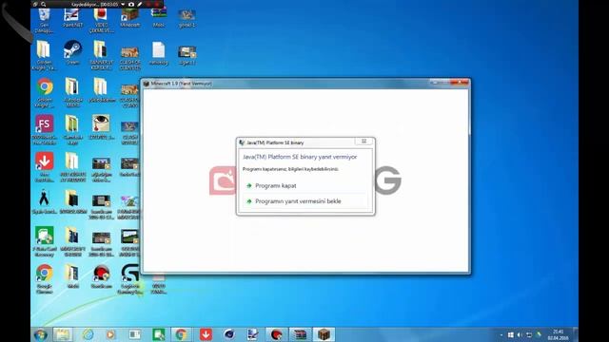Select the Paint.NET desktop shortcut
This screenshot has height=342, width=609.
[x=72, y=18]
